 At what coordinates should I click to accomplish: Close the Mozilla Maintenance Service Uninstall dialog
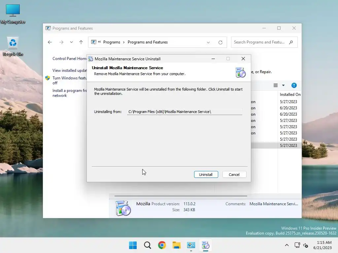pos(243,59)
